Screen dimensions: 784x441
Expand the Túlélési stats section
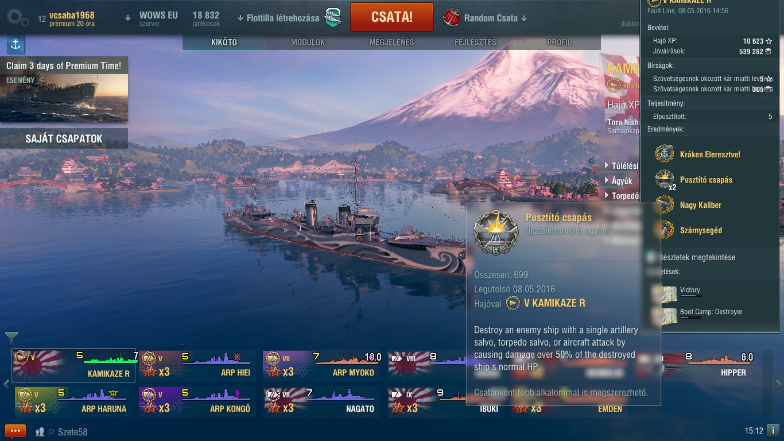622,166
